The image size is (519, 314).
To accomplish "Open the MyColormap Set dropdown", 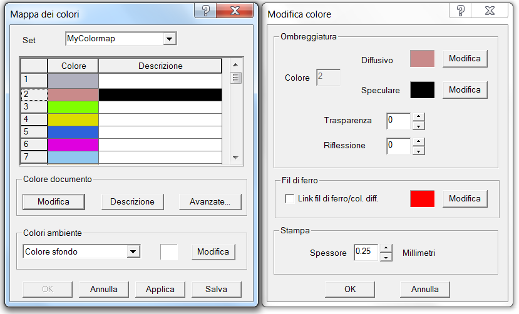I will 169,39.
